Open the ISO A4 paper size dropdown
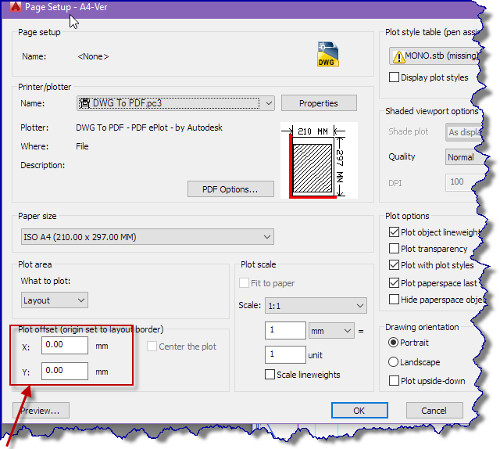 148,237
